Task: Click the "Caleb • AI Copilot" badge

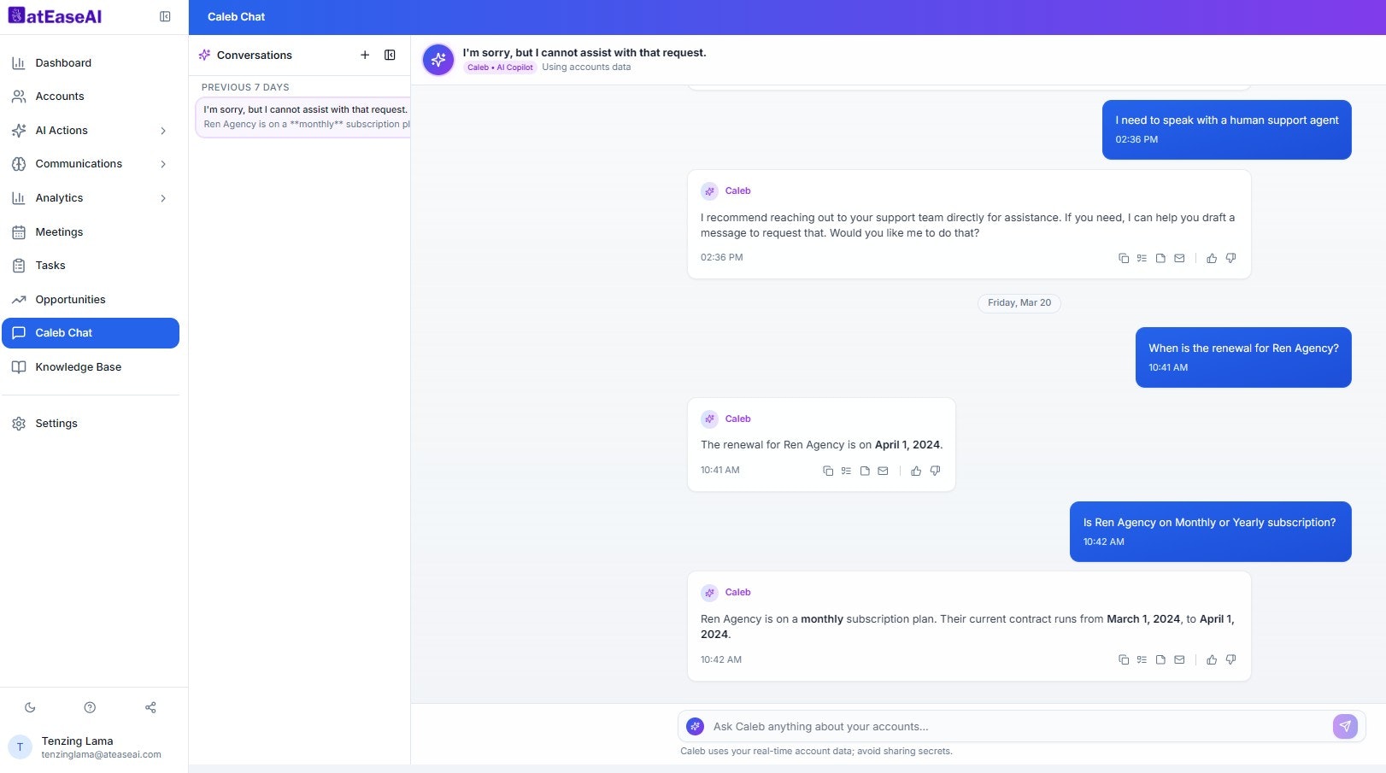Action: tap(500, 67)
